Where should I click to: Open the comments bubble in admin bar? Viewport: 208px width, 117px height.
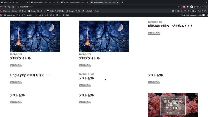58,15
